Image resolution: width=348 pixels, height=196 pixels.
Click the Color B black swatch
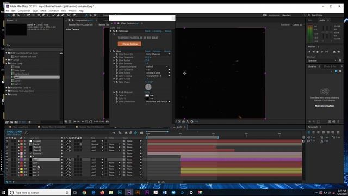click(x=147, y=99)
